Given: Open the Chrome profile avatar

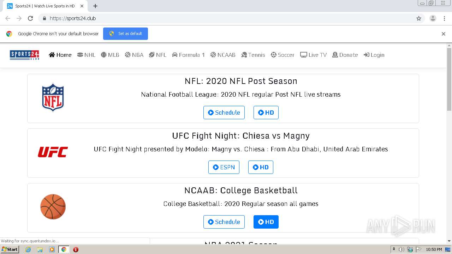Looking at the screenshot, I should click(433, 18).
